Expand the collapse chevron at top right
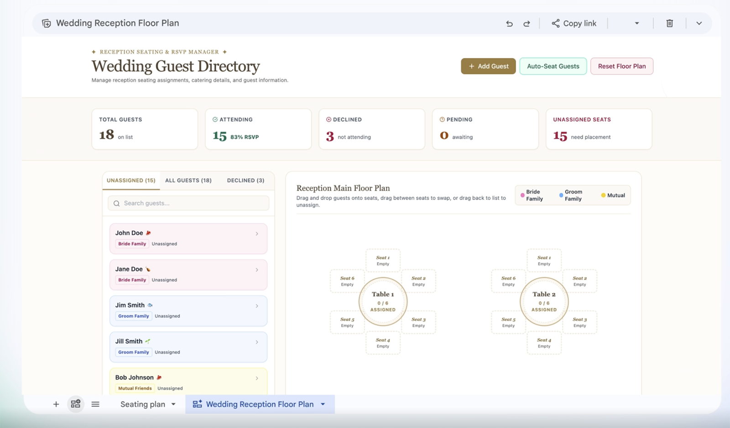 [699, 23]
